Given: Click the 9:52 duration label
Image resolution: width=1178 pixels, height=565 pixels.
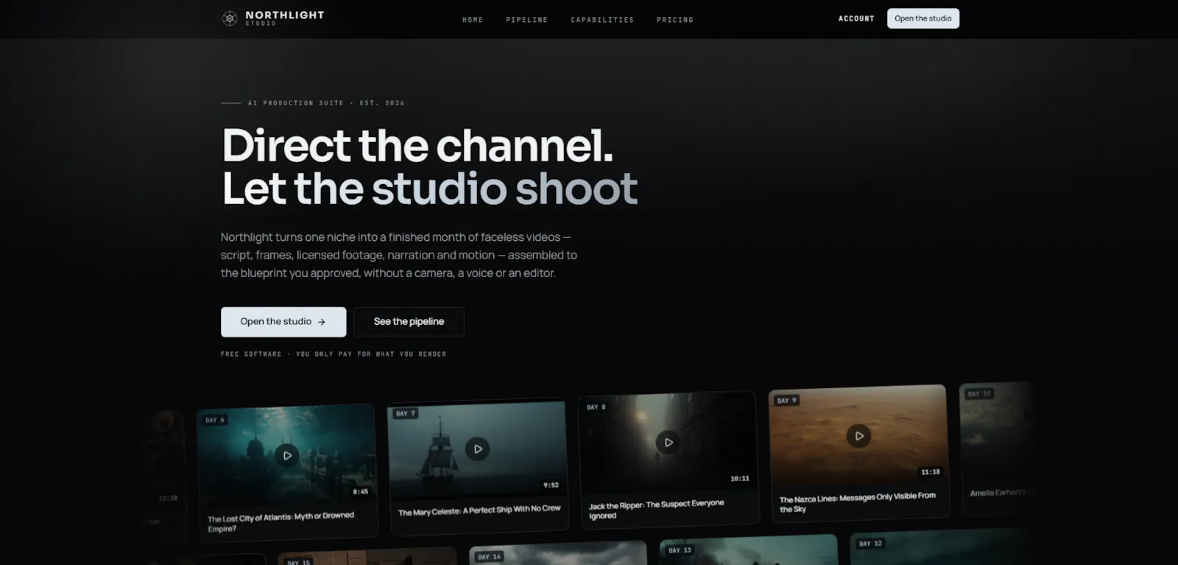Looking at the screenshot, I should (551, 485).
